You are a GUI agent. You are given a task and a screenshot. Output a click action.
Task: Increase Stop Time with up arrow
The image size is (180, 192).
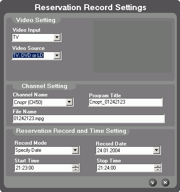coord(158,166)
